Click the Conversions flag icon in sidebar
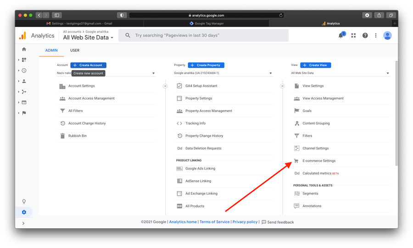This screenshot has height=248, width=413. pos(24,113)
